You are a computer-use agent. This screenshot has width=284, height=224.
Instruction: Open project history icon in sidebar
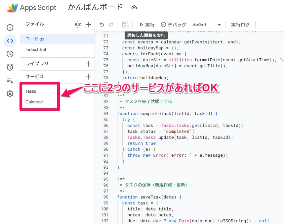pyautogui.click(x=10, y=54)
